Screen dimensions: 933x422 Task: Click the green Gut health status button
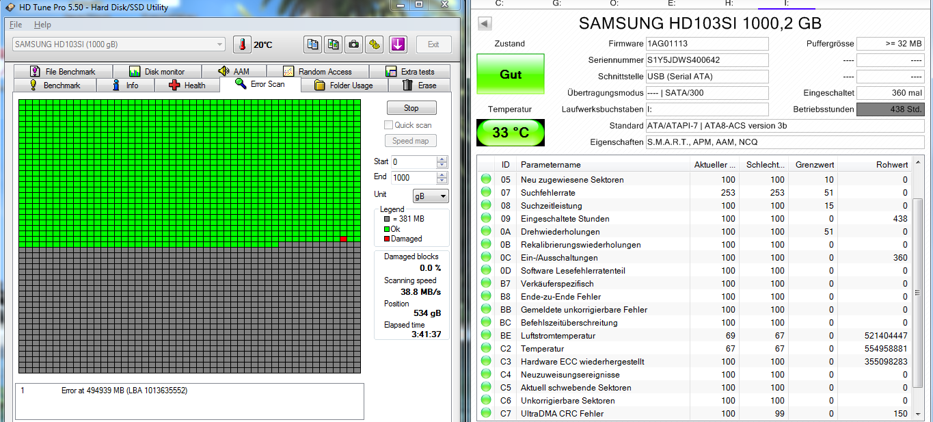pyautogui.click(x=511, y=75)
